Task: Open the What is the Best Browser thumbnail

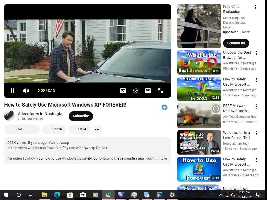Action: (x=199, y=62)
